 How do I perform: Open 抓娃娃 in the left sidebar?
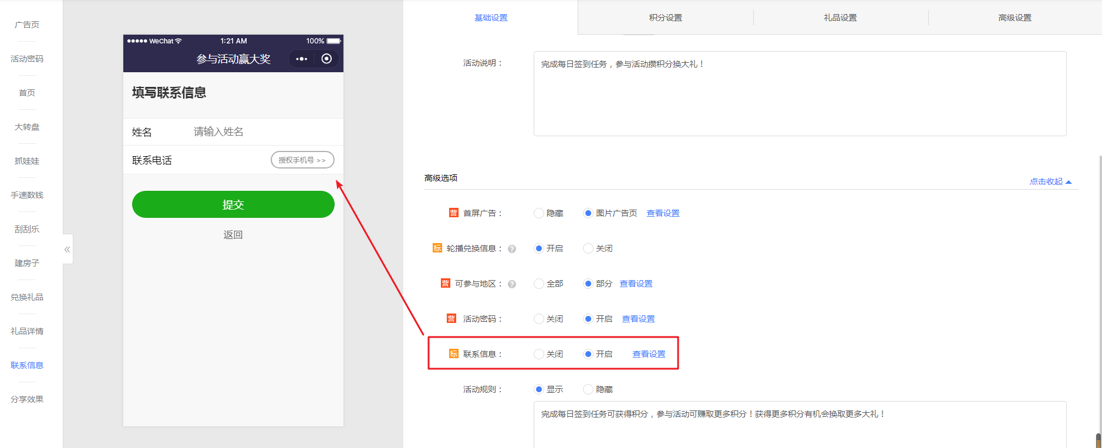(27, 161)
